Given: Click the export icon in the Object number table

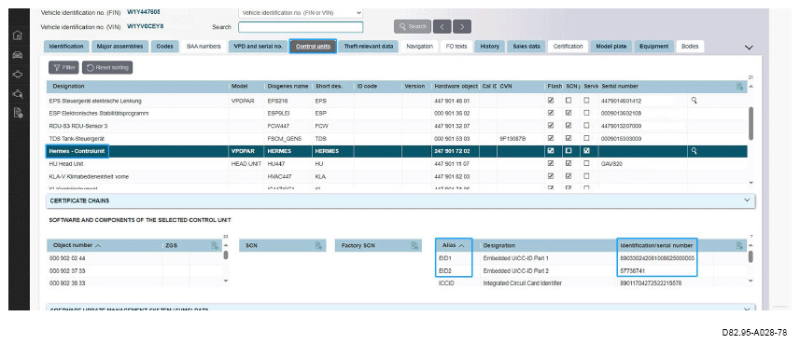Looking at the screenshot, I should (215, 245).
